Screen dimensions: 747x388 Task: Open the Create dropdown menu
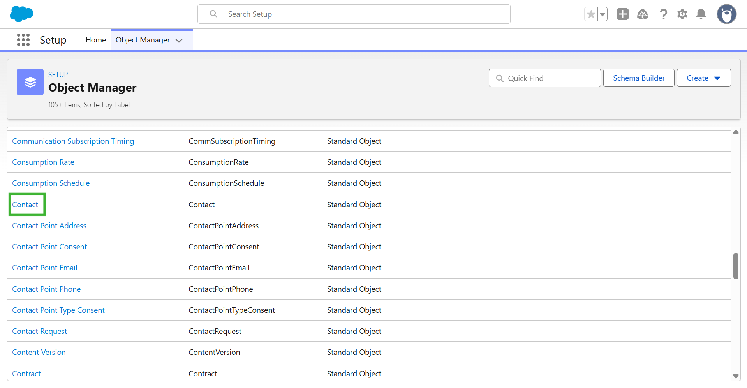click(704, 78)
